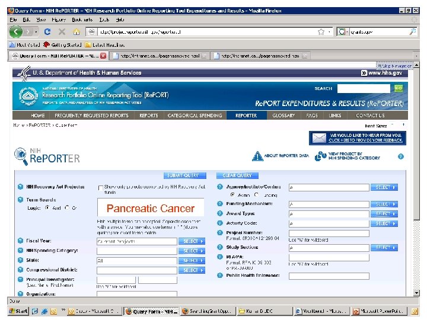Open help icon for Funding Mechanism
This screenshot has width=427, height=320.
tap(220, 203)
